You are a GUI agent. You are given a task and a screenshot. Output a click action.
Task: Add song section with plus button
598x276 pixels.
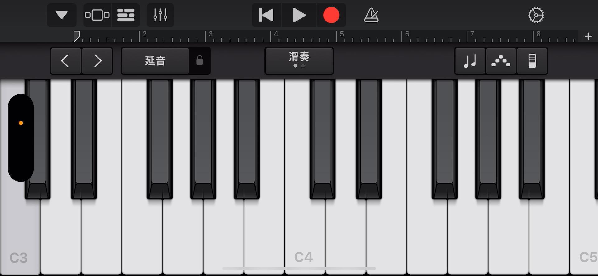coord(588,36)
